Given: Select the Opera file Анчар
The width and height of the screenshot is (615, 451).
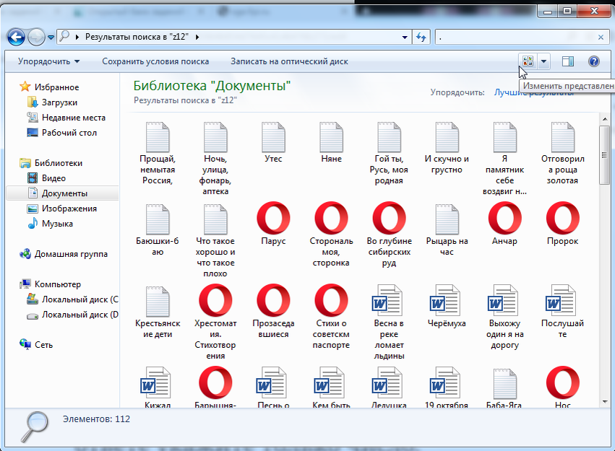Looking at the screenshot, I should click(504, 224).
